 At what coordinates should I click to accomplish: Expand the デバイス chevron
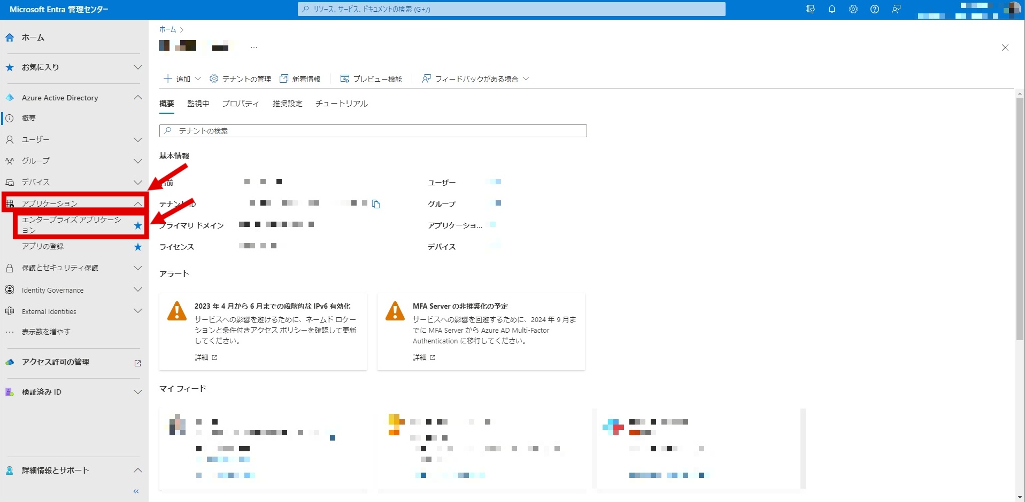(138, 183)
